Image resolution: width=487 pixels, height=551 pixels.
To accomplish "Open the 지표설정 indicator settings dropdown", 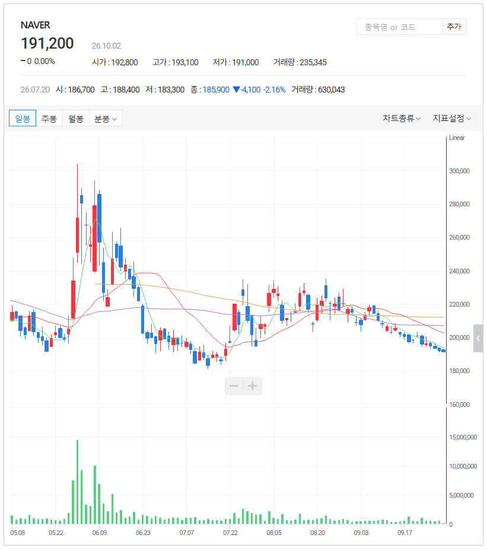I will pos(452,118).
